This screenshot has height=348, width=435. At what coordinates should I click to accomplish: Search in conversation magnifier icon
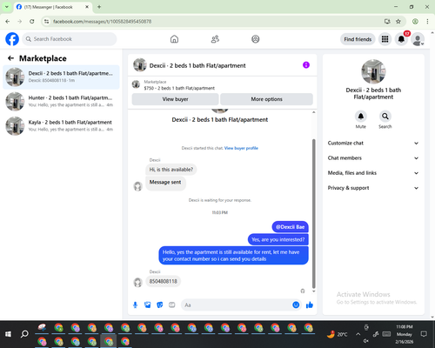385,117
